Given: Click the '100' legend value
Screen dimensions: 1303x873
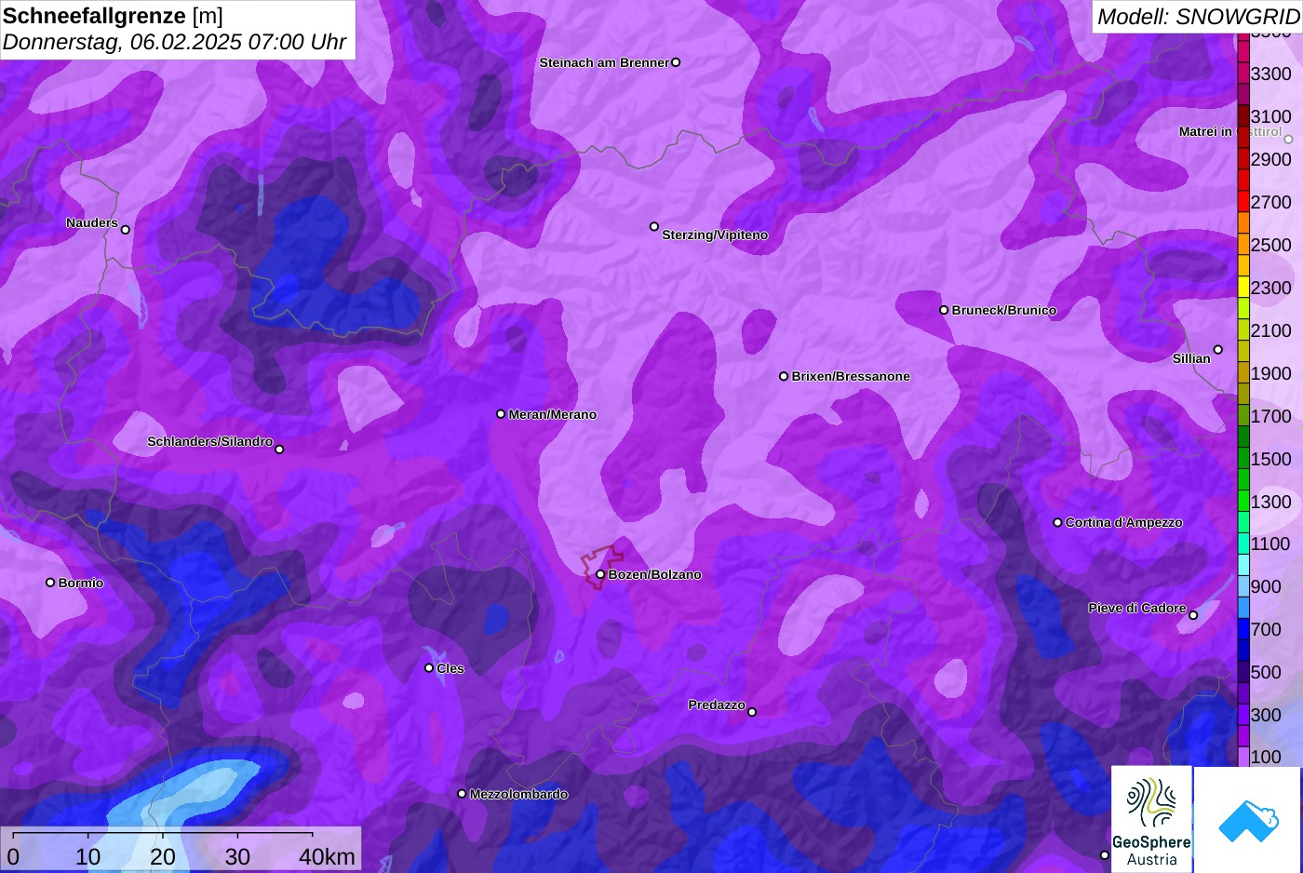Looking at the screenshot, I should coord(1266,757).
